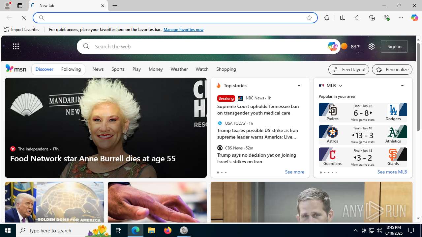Open a new tab with plus button
This screenshot has width=422, height=237.
[115, 6]
